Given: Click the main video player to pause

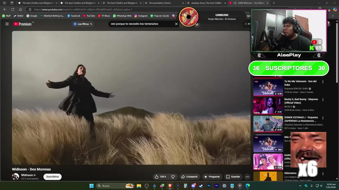Looking at the screenshot, I should pos(131,98).
